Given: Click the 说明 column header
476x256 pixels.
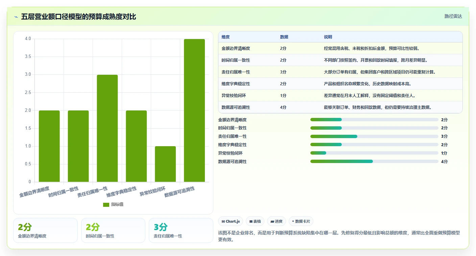Looking at the screenshot, I should 328,37.
